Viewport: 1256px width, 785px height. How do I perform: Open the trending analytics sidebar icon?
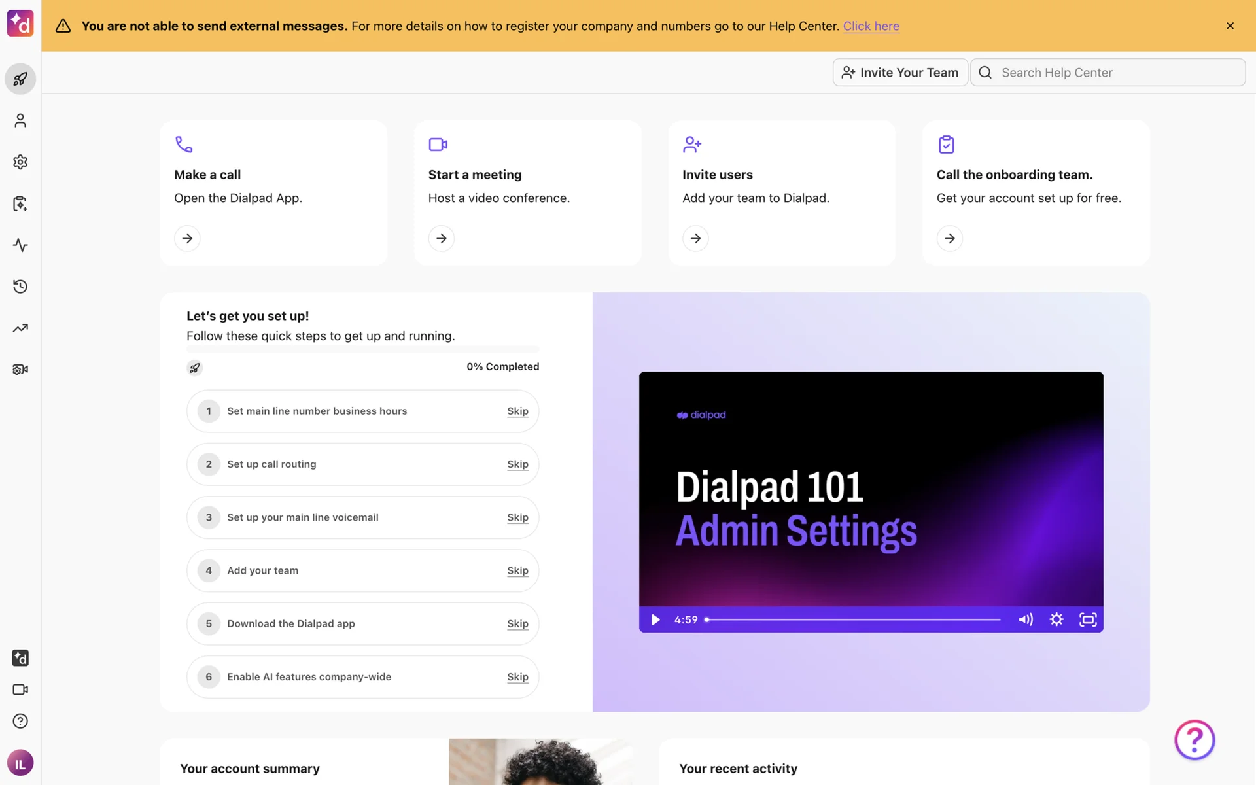pos(20,328)
